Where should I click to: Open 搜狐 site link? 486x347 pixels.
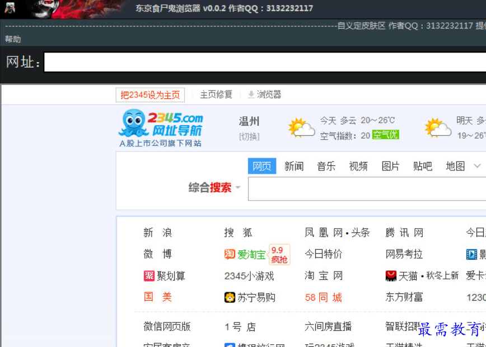pyautogui.click(x=238, y=232)
